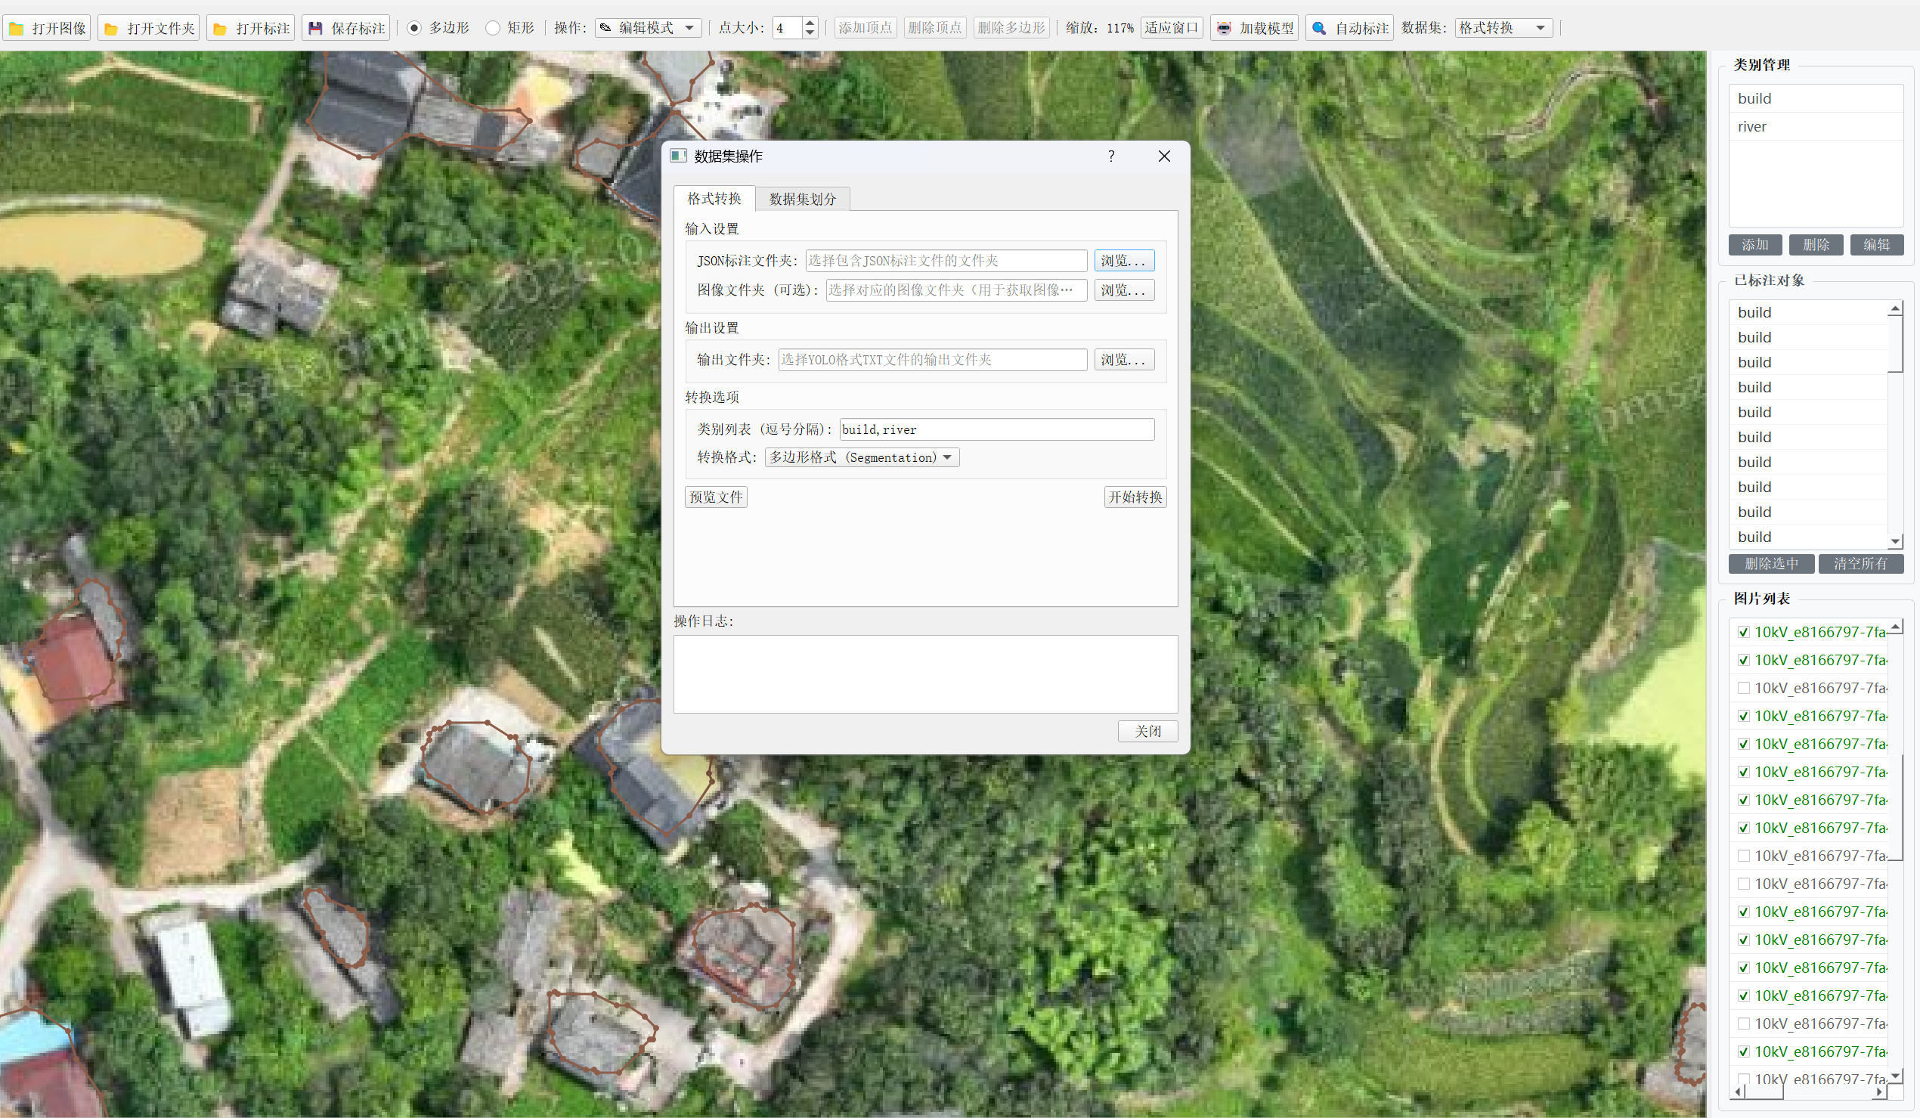Check the third image's unchecked checkbox

click(x=1743, y=688)
